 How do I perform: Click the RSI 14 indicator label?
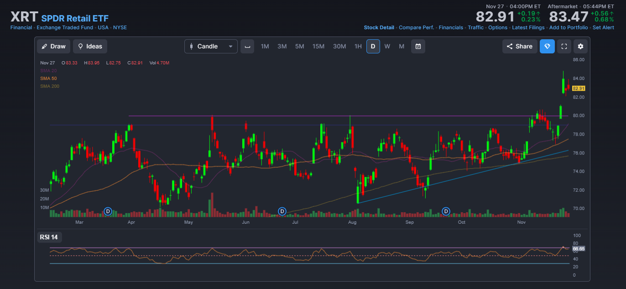50,237
